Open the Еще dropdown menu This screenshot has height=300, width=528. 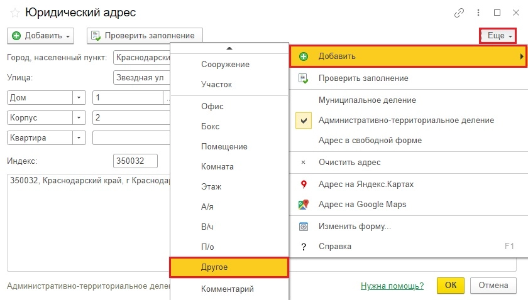[498, 36]
